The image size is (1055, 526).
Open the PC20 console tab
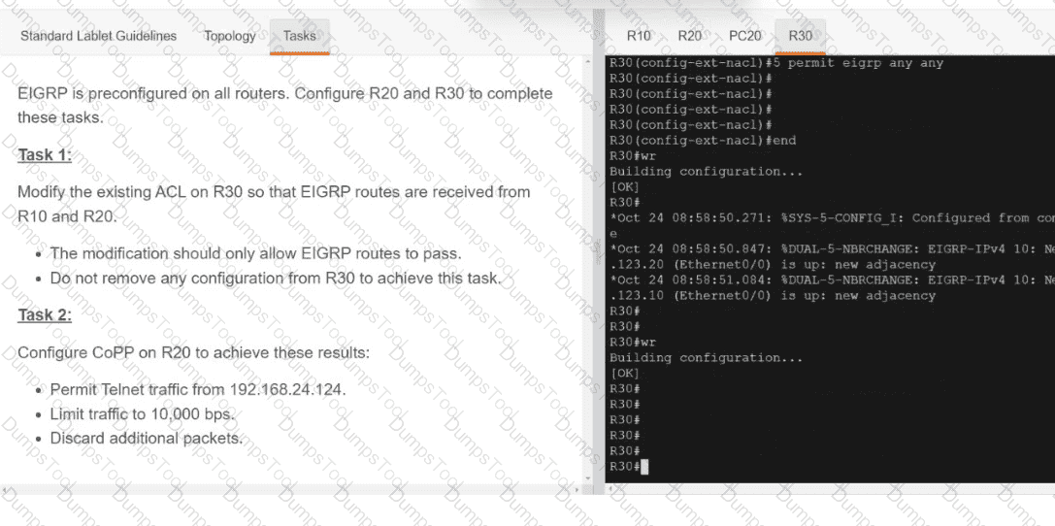pyautogui.click(x=744, y=36)
